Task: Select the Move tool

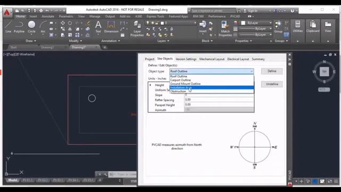Action: point(63,23)
